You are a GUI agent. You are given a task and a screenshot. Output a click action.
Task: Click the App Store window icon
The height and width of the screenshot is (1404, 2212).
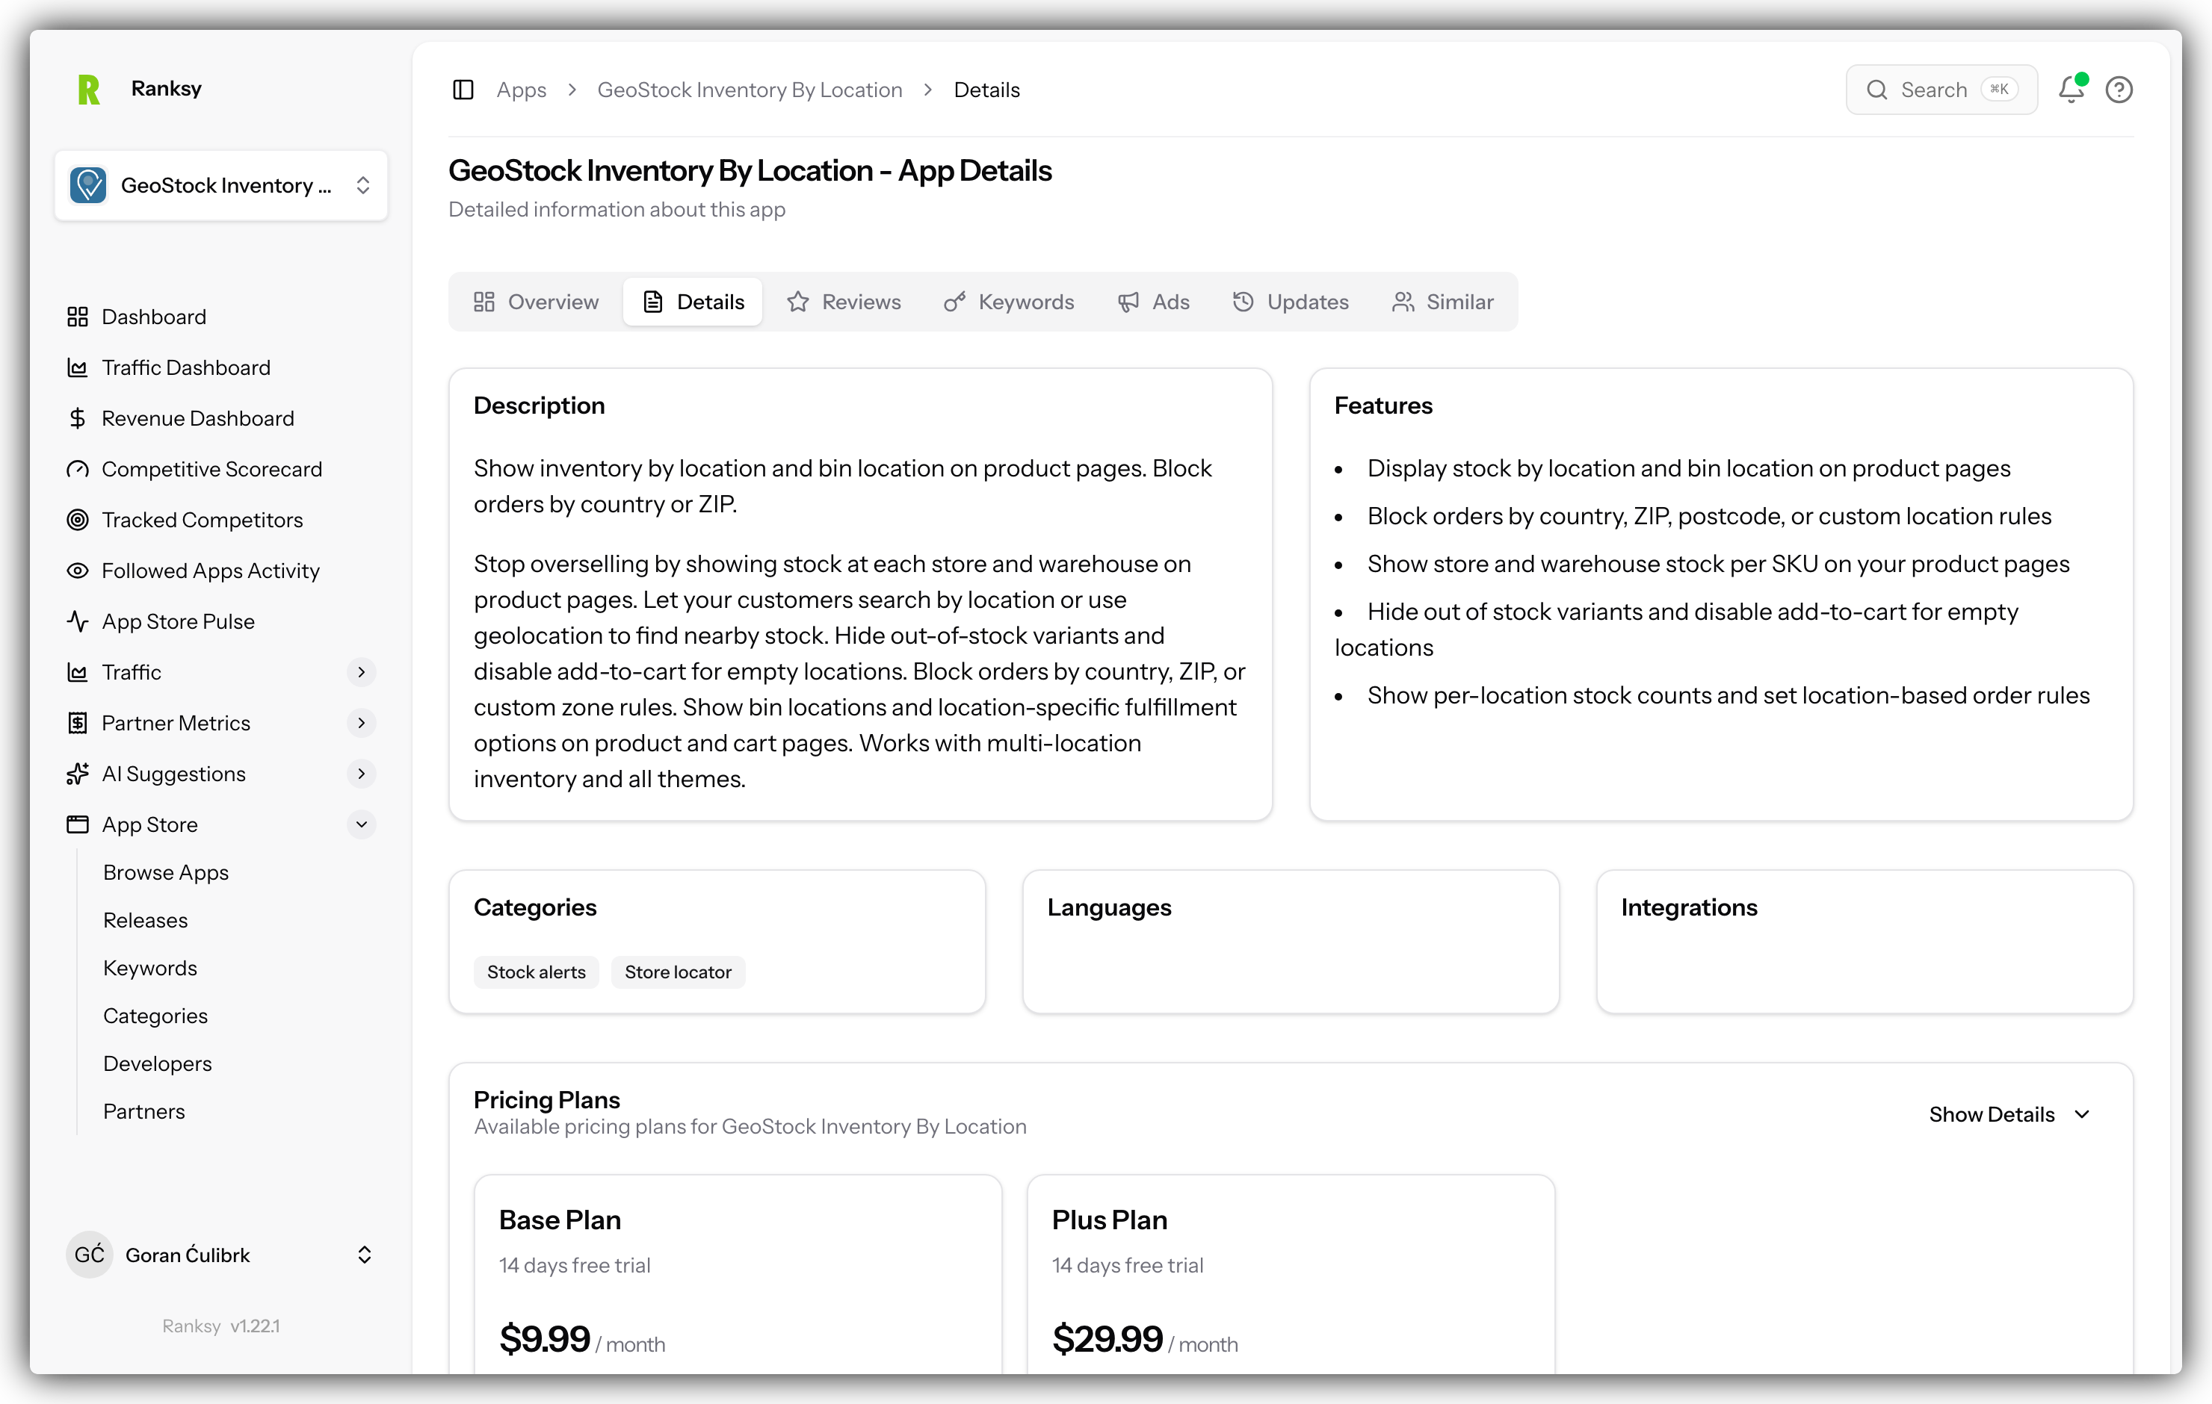[77, 824]
